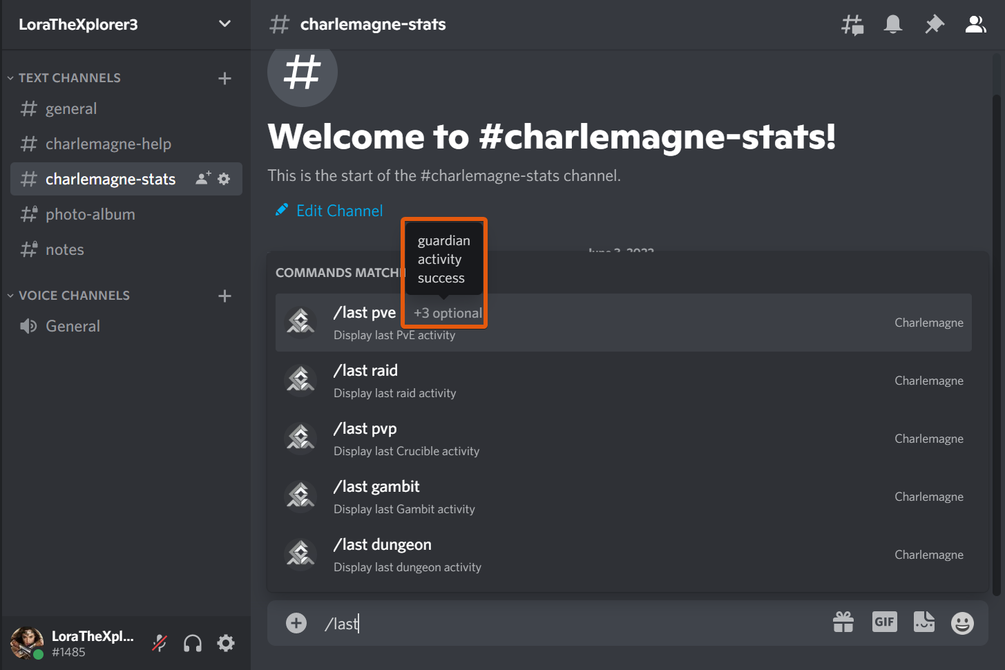The width and height of the screenshot is (1005, 670).
Task: Open the Nitro gift icon
Action: [843, 622]
